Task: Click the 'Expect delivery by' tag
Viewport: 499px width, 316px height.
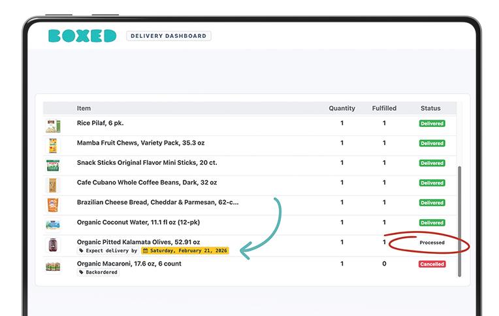Action: 108,251
